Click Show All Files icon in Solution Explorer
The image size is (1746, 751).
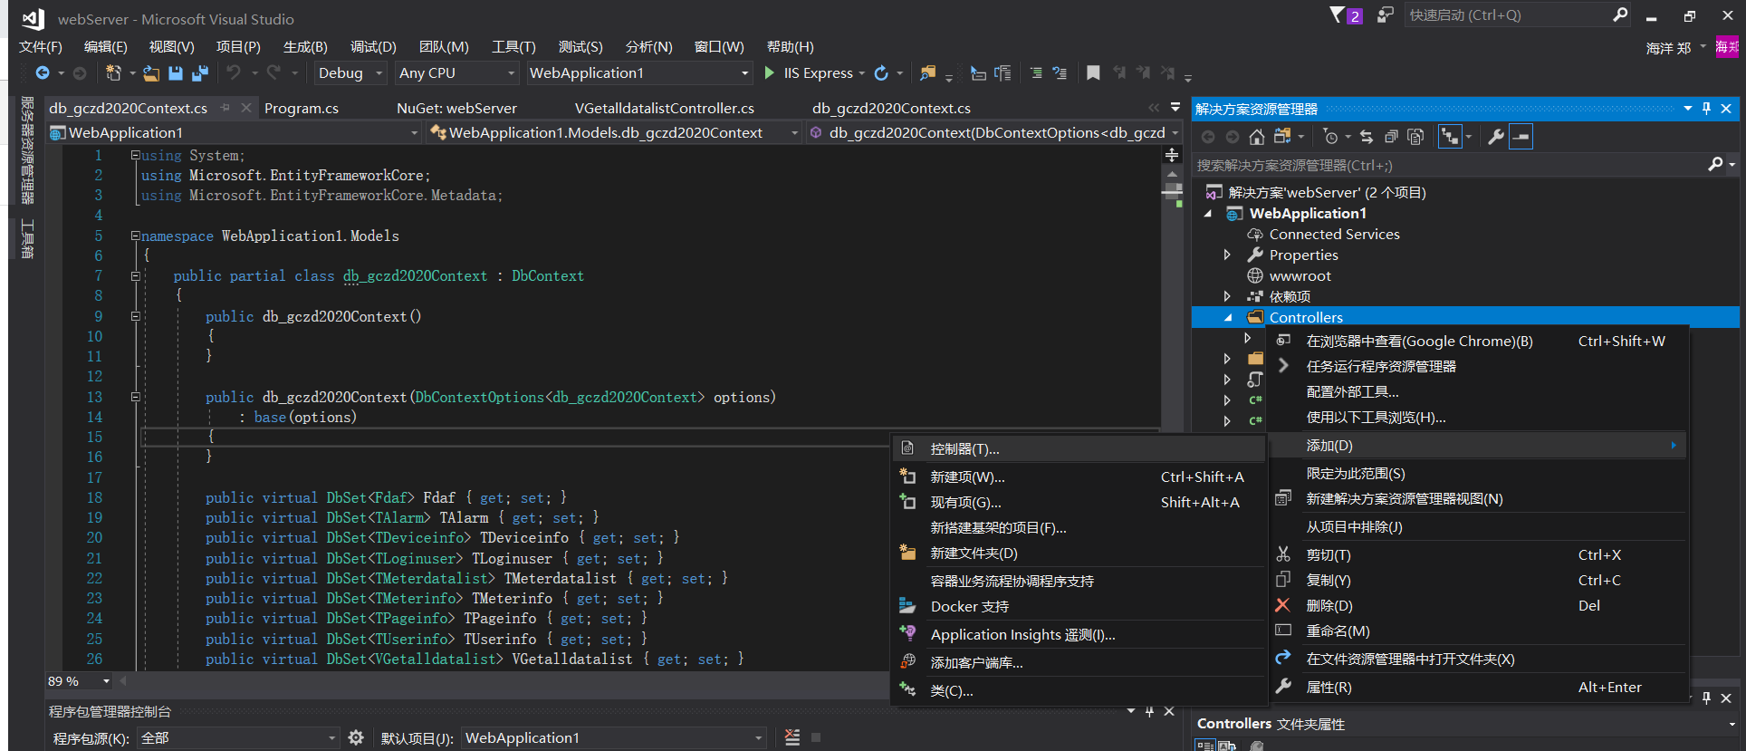tap(1415, 137)
